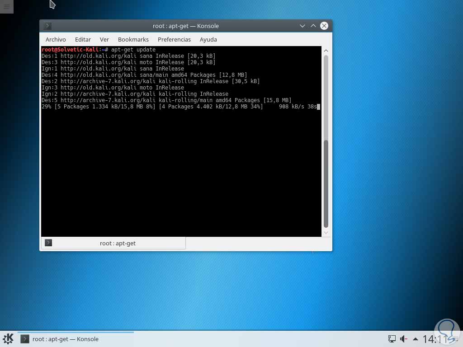Open the network tray icon
463x347 pixels.
click(x=392, y=339)
